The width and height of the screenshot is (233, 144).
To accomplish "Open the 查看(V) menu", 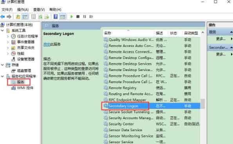I will click(39, 10).
